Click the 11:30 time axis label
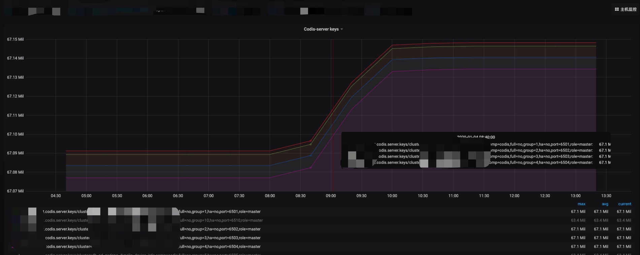This screenshot has width=640, height=255. (x=484, y=196)
